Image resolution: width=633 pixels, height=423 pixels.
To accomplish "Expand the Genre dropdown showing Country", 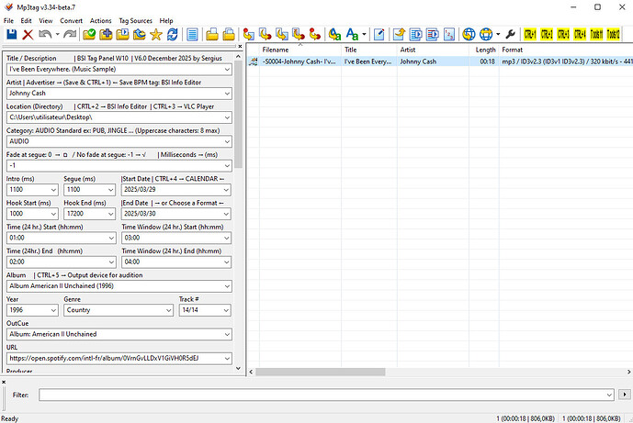I will 169,310.
